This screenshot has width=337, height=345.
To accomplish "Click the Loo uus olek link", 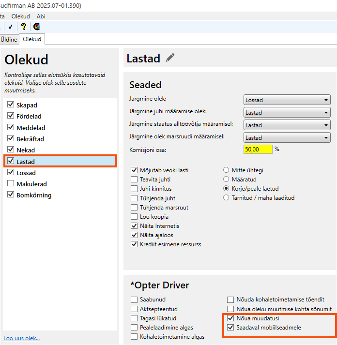I will pyautogui.click(x=22, y=338).
